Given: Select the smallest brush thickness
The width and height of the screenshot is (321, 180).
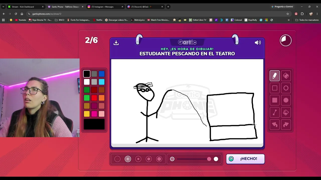Looking at the screenshot, I should point(117,159).
